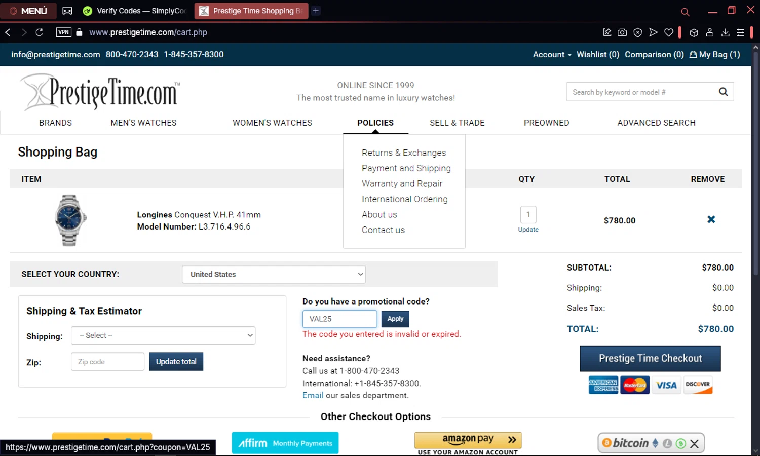Click the My Bag (1) bag icon
The width and height of the screenshot is (760, 456).
(693, 54)
